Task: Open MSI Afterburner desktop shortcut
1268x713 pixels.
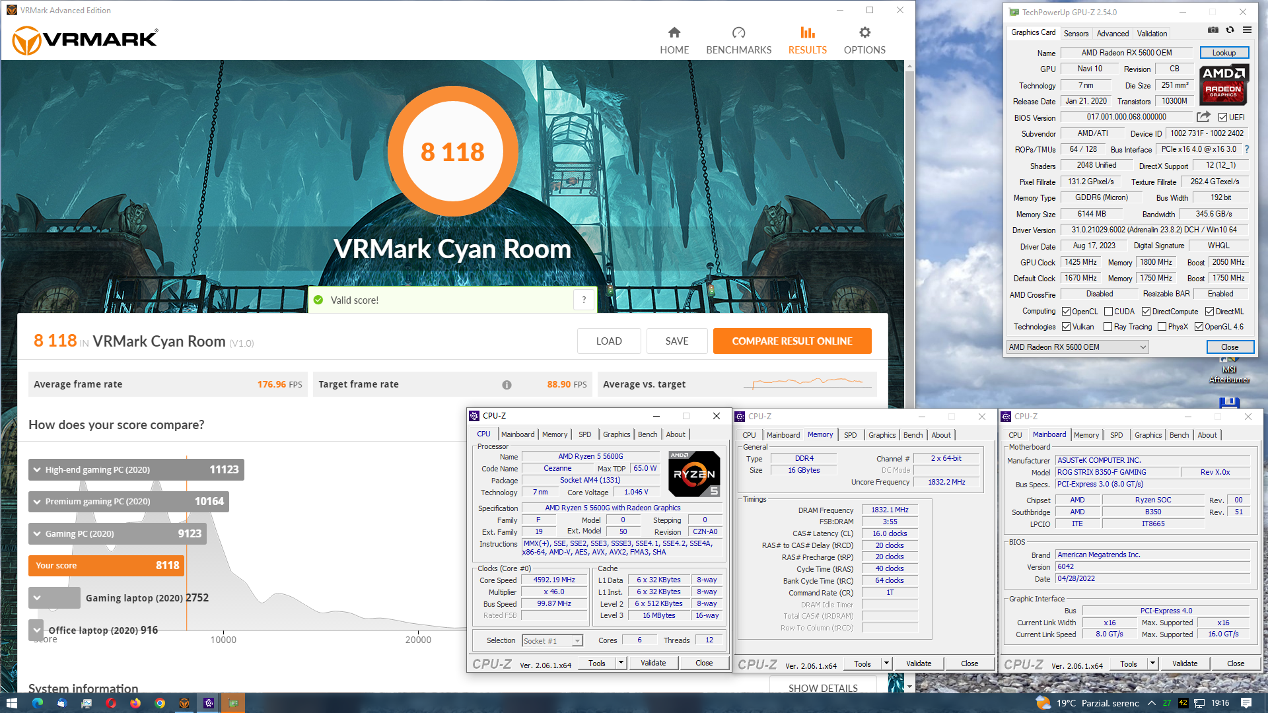Action: [x=1229, y=371]
